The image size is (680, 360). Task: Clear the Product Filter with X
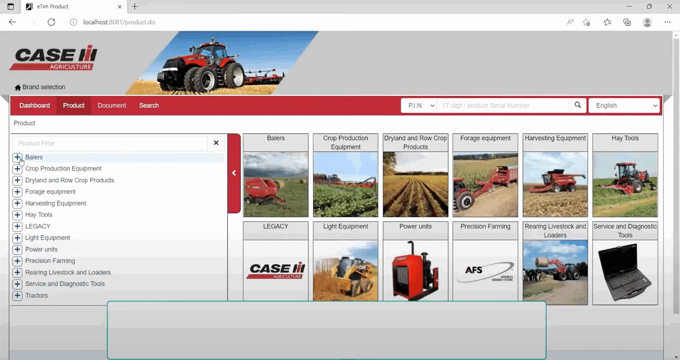(x=216, y=143)
